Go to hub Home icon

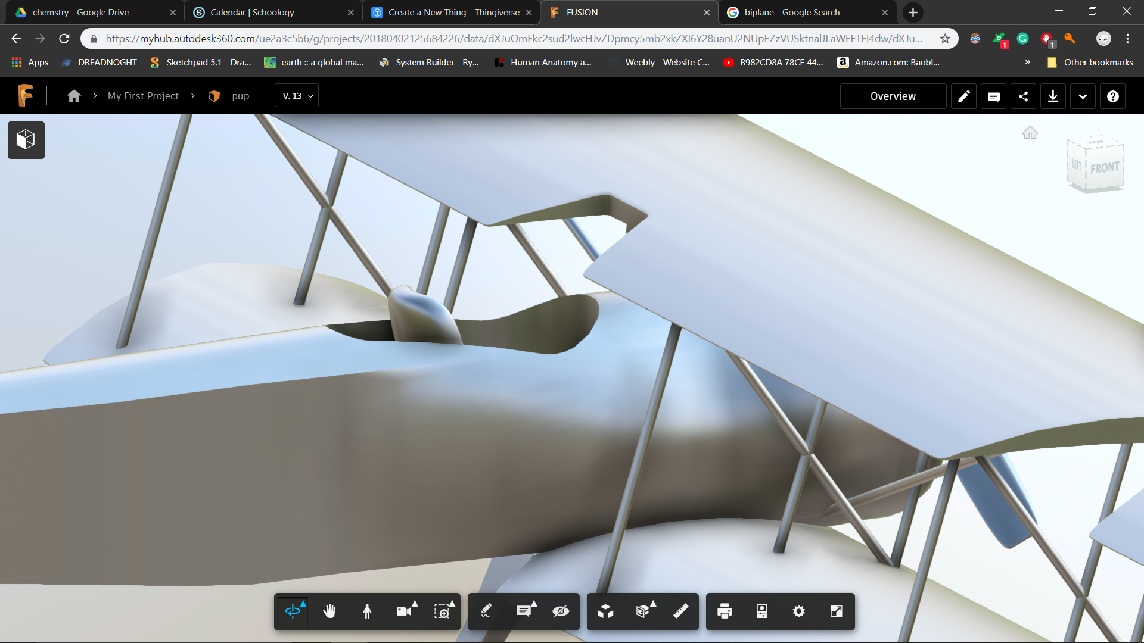[74, 96]
